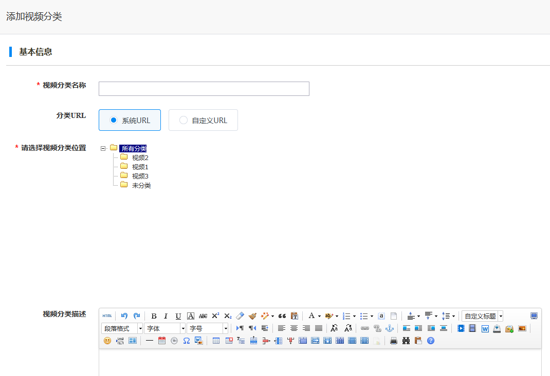Image resolution: width=550 pixels, height=376 pixels.
Task: Open the 自定义标题 custom heading dropdown
Action: click(482, 316)
